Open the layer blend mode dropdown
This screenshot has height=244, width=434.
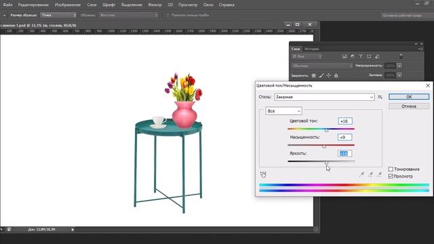click(x=322, y=66)
